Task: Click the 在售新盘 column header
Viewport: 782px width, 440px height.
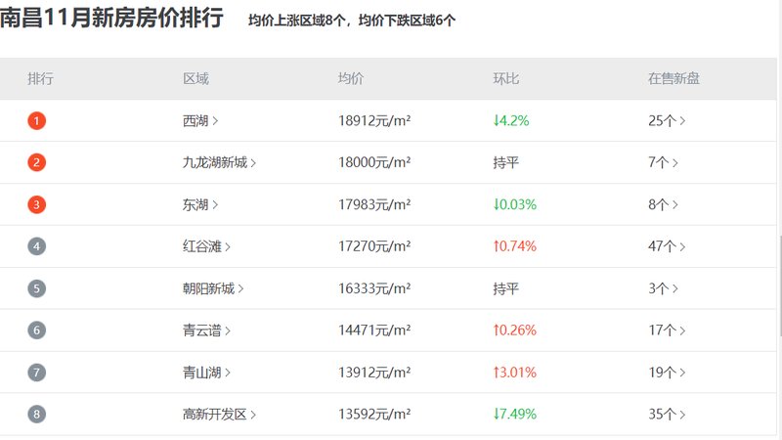Action: point(673,79)
